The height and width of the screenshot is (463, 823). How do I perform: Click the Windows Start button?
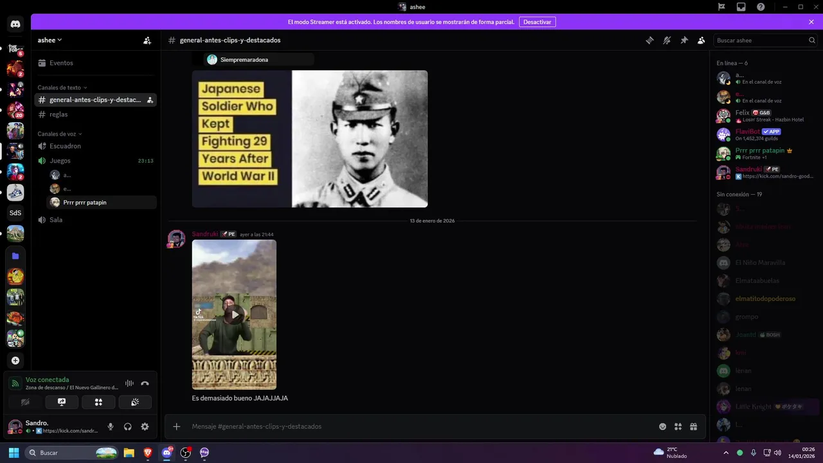click(14, 453)
